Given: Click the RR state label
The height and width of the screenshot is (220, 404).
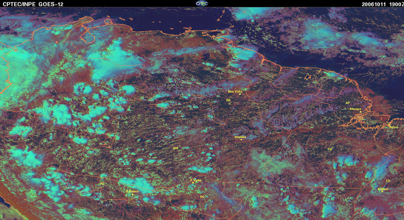Looking at the screenshot, I should 228,100.
